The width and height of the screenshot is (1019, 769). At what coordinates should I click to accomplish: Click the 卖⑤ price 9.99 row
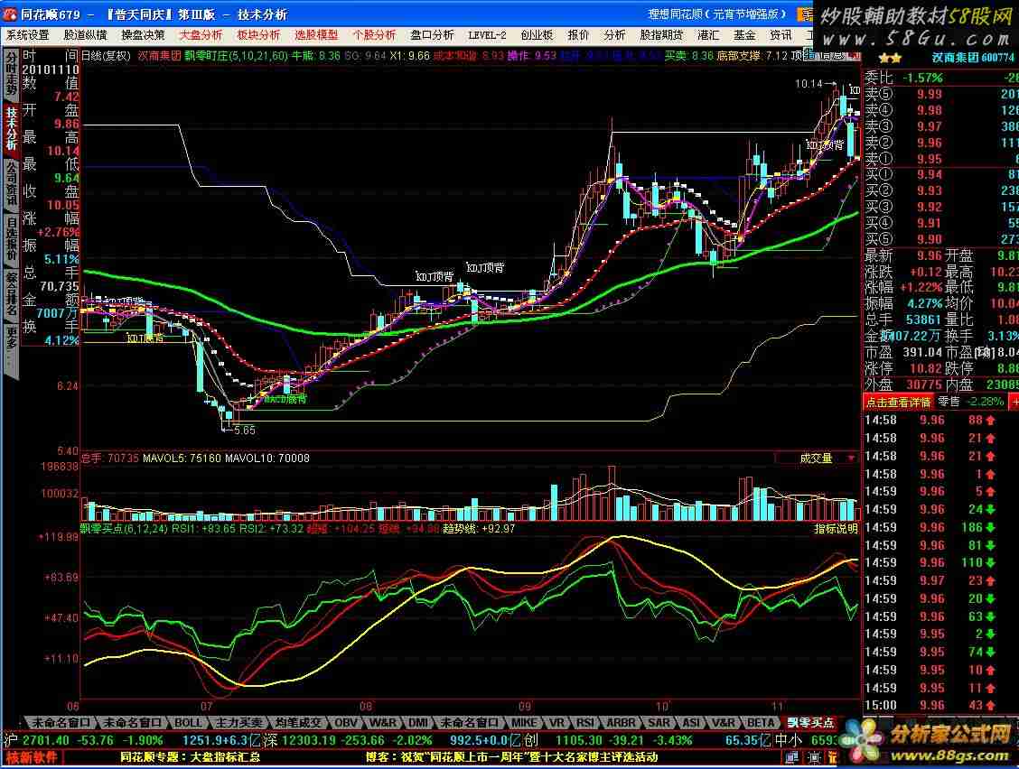click(940, 94)
